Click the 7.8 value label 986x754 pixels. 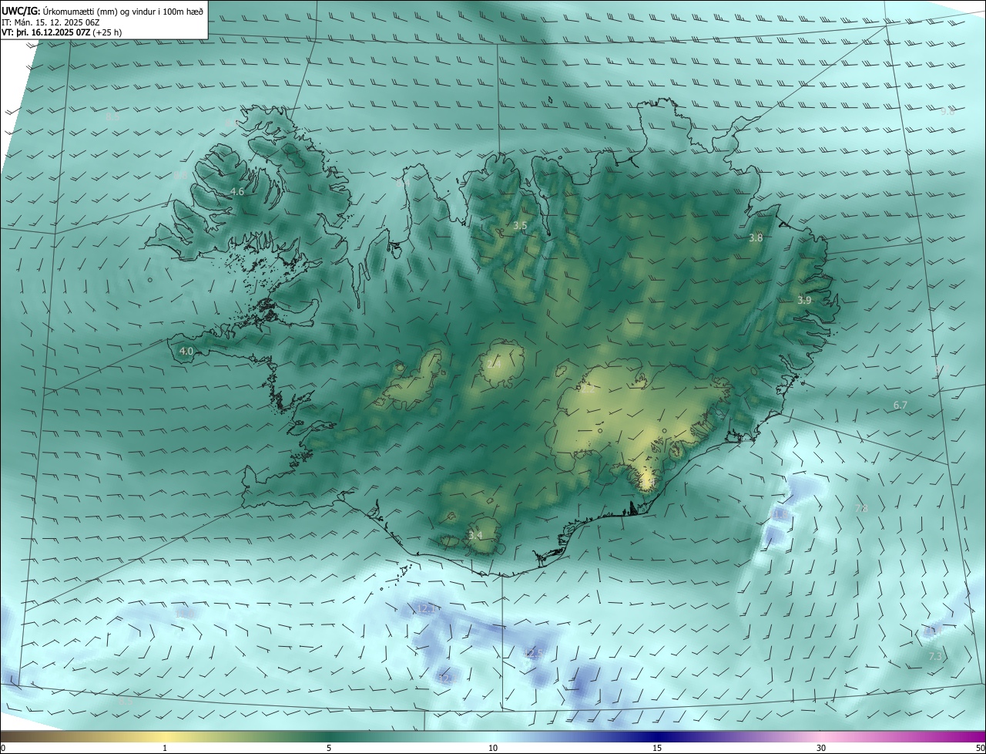pos(861,508)
